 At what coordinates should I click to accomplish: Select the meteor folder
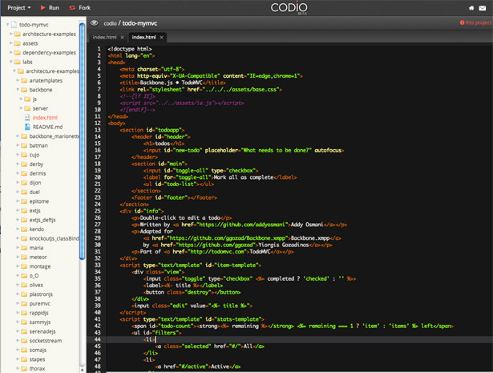coord(38,257)
